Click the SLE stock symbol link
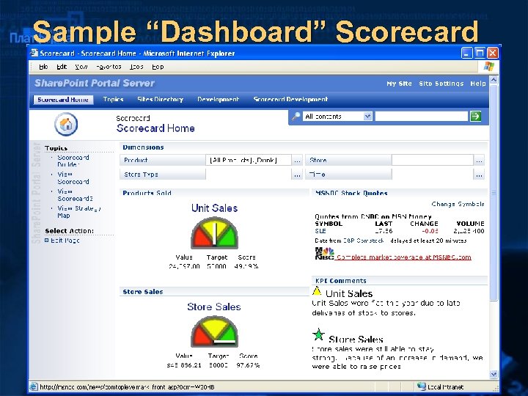 pos(320,231)
